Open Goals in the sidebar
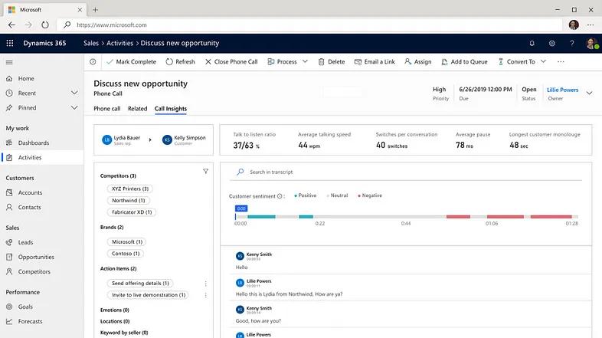The height and width of the screenshot is (338, 602). (x=42, y=307)
